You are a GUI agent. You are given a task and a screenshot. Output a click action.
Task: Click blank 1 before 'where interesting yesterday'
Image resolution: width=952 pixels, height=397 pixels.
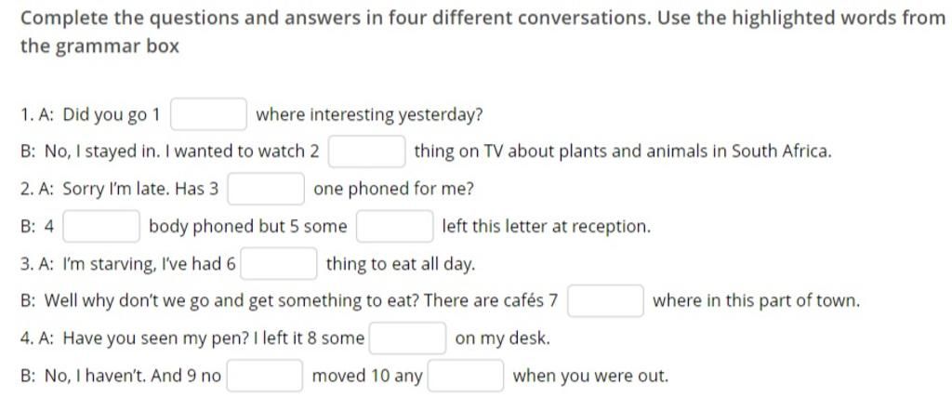click(208, 114)
